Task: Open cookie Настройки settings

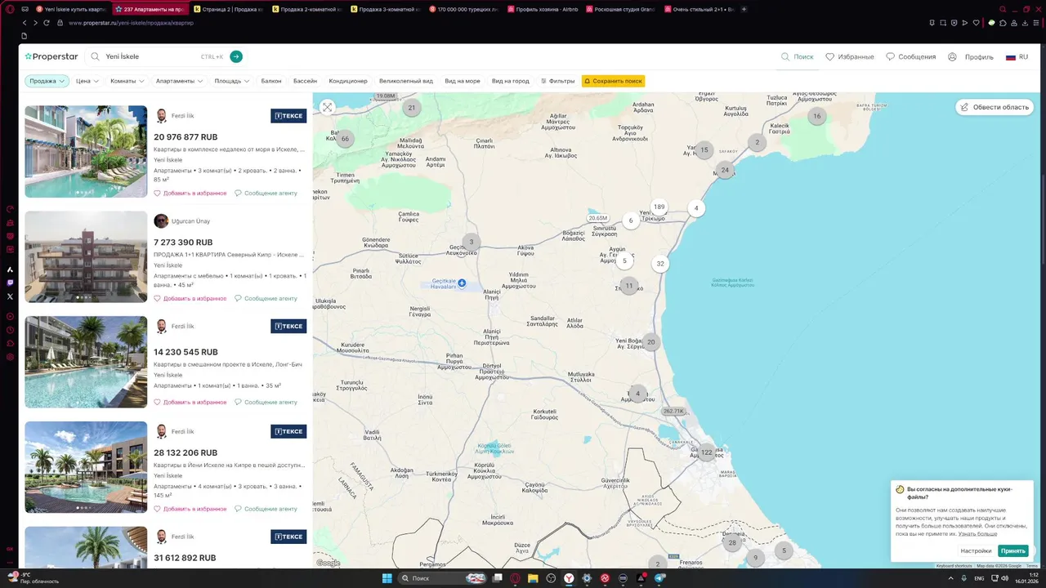Action: 976,550
